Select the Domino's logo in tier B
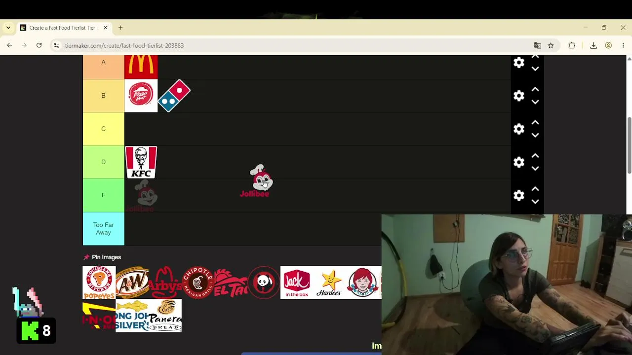The image size is (632, 355). pyautogui.click(x=174, y=96)
